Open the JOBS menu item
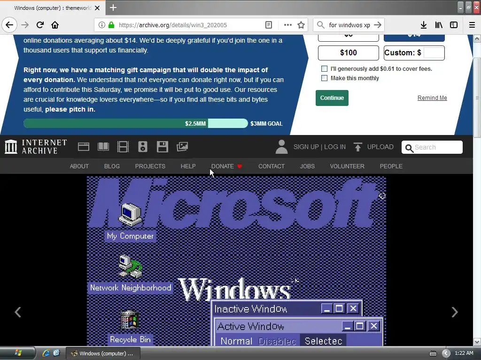The height and width of the screenshot is (360, 481). click(307, 166)
